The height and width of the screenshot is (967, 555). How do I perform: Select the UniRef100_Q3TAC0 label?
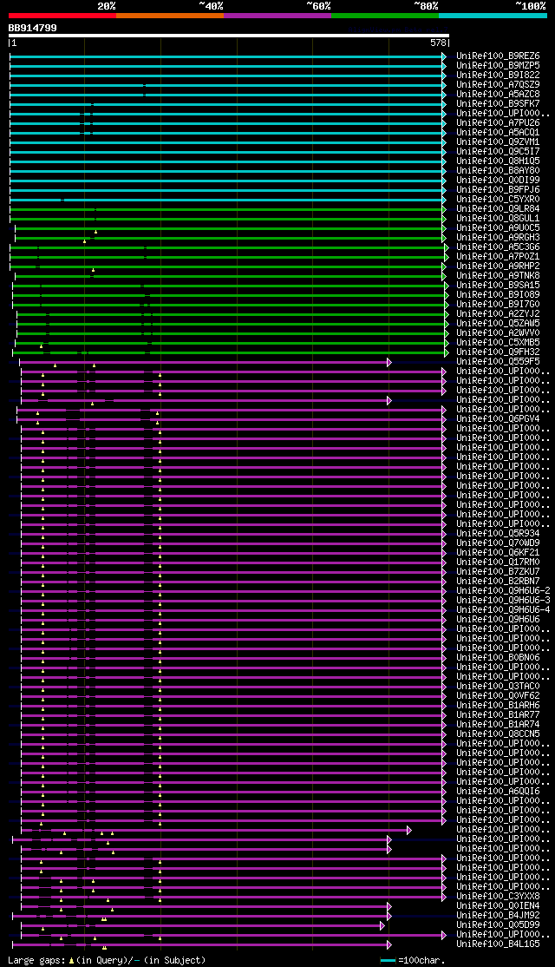coord(499,687)
